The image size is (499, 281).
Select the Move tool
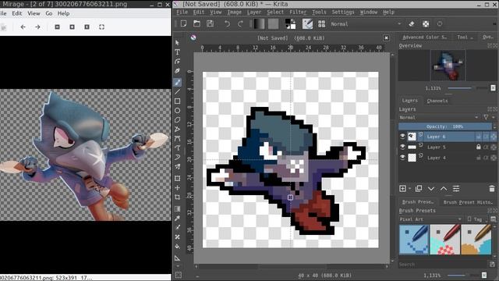(x=177, y=188)
